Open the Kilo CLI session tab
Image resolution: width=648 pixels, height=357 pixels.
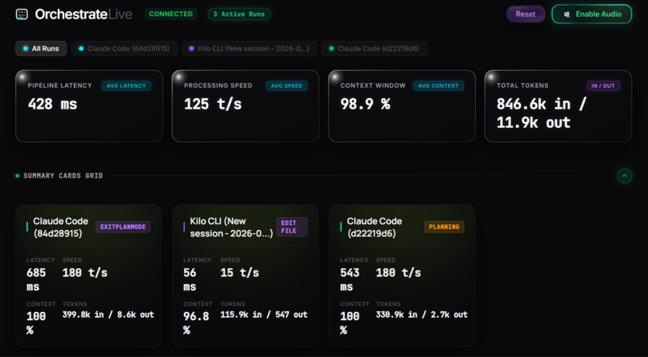[248, 48]
